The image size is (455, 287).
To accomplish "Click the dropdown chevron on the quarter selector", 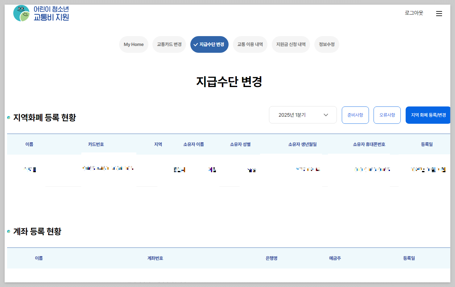I will (326, 114).
